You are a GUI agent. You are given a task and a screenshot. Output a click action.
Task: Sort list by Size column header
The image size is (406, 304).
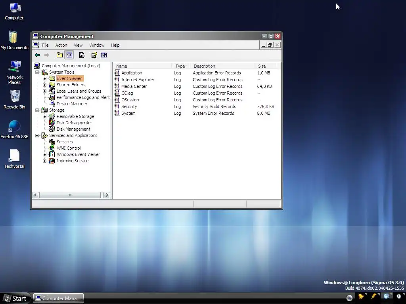click(x=265, y=66)
